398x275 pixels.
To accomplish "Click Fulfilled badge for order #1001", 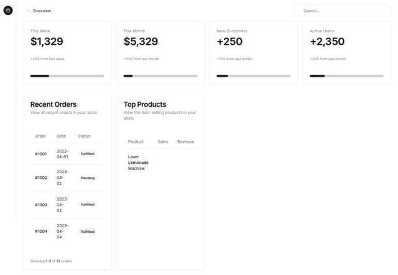I will coord(88,153).
